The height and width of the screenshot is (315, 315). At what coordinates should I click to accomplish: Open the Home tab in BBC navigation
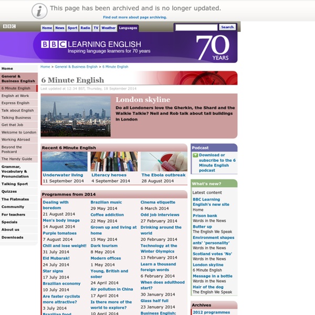point(47,28)
